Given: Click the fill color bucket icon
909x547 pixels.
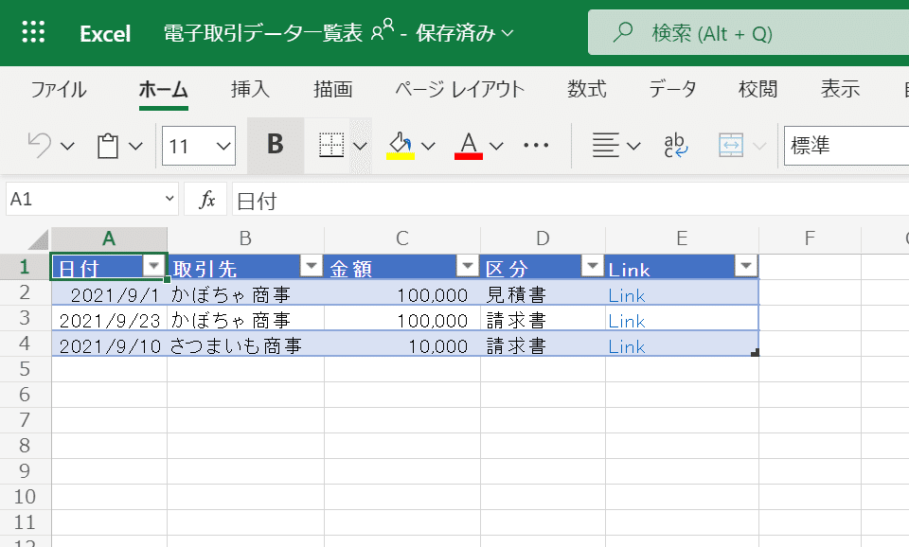Looking at the screenshot, I should point(401,146).
